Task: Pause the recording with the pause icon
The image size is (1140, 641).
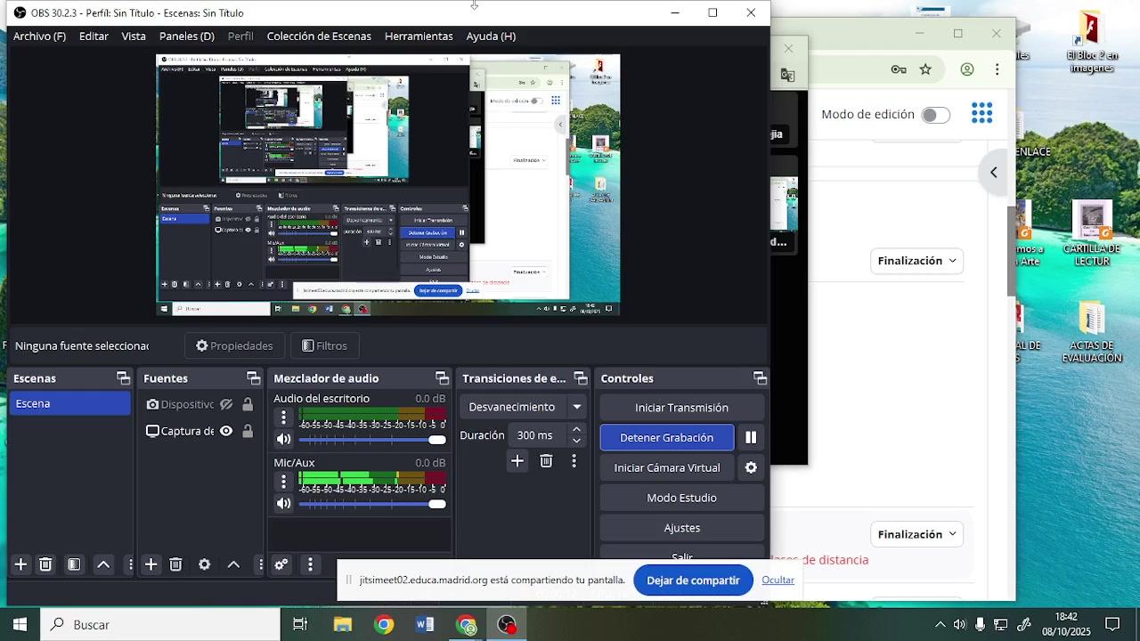Action: tap(751, 438)
